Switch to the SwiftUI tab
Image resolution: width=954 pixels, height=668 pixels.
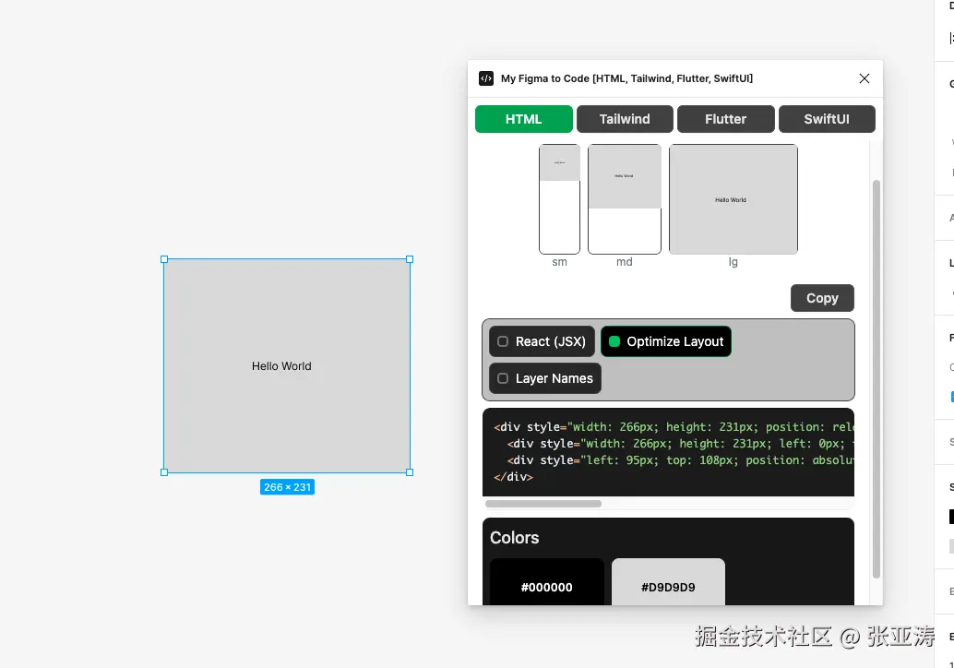827,119
